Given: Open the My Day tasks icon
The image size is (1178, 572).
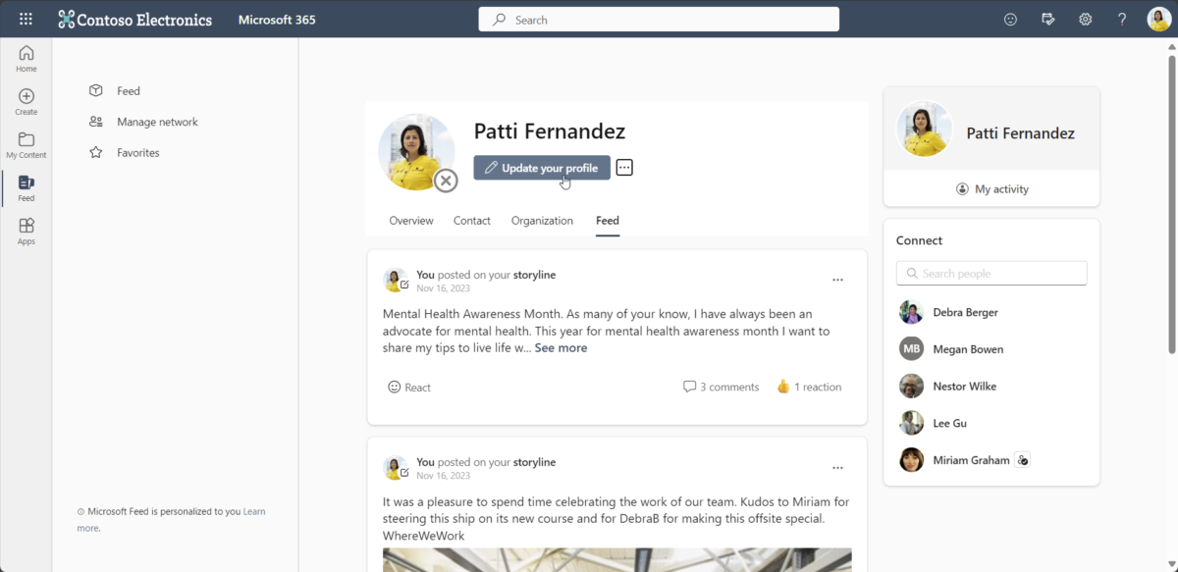Looking at the screenshot, I should [1047, 19].
